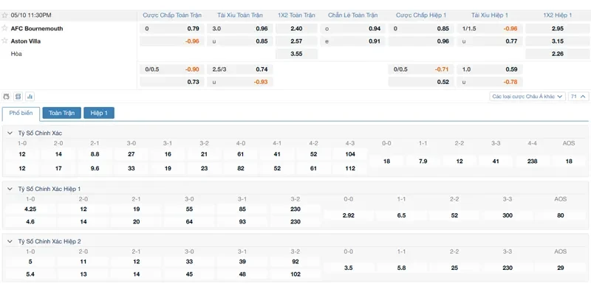This screenshot has height=295, width=591.
Task: Select the draw odds 3.55
Action: (x=296, y=54)
